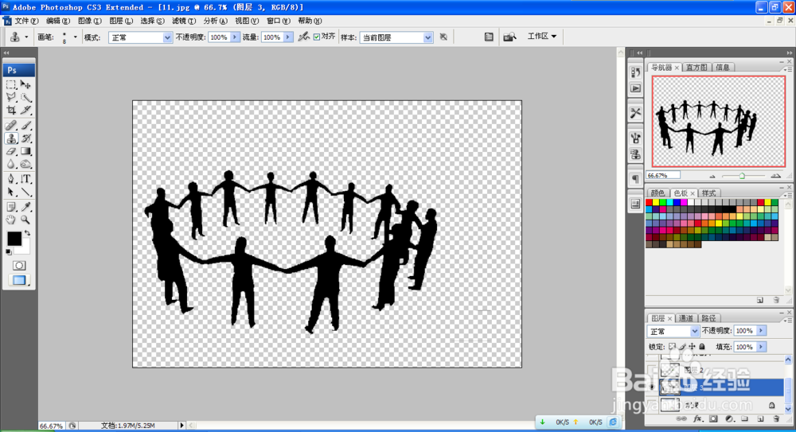The height and width of the screenshot is (432, 796).
Task: Change screen mode button in toolbox
Action: [x=19, y=280]
